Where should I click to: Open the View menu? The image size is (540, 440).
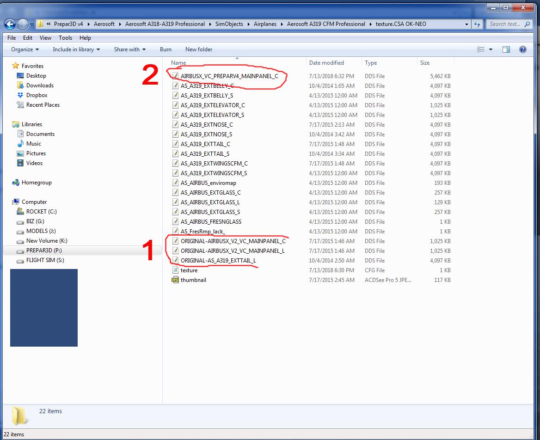pyautogui.click(x=45, y=38)
